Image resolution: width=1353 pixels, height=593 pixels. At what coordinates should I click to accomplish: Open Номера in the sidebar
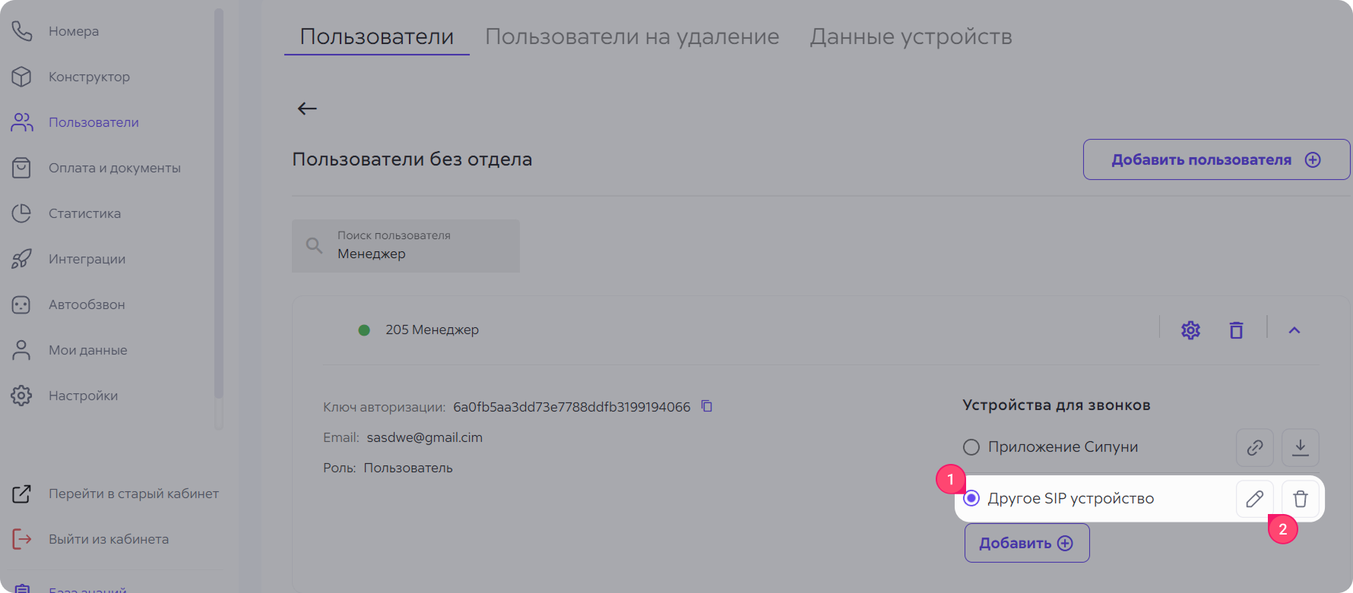pos(74,31)
